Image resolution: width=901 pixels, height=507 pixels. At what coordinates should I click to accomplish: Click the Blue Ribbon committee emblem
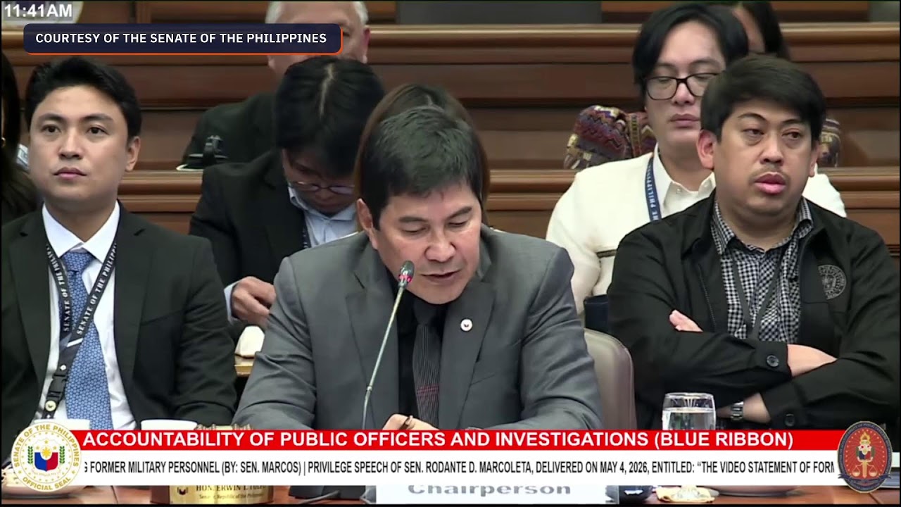coord(864,456)
